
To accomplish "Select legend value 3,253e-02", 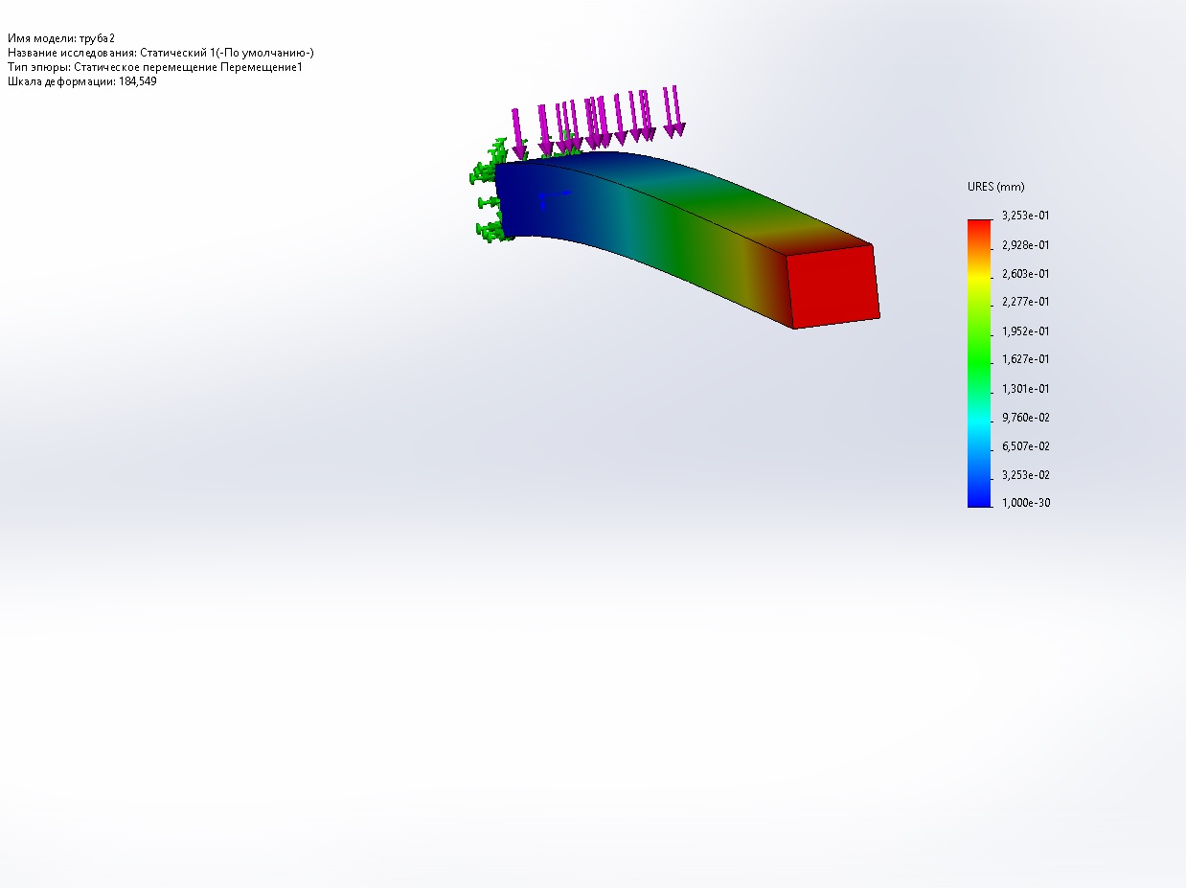I will [x=1025, y=474].
